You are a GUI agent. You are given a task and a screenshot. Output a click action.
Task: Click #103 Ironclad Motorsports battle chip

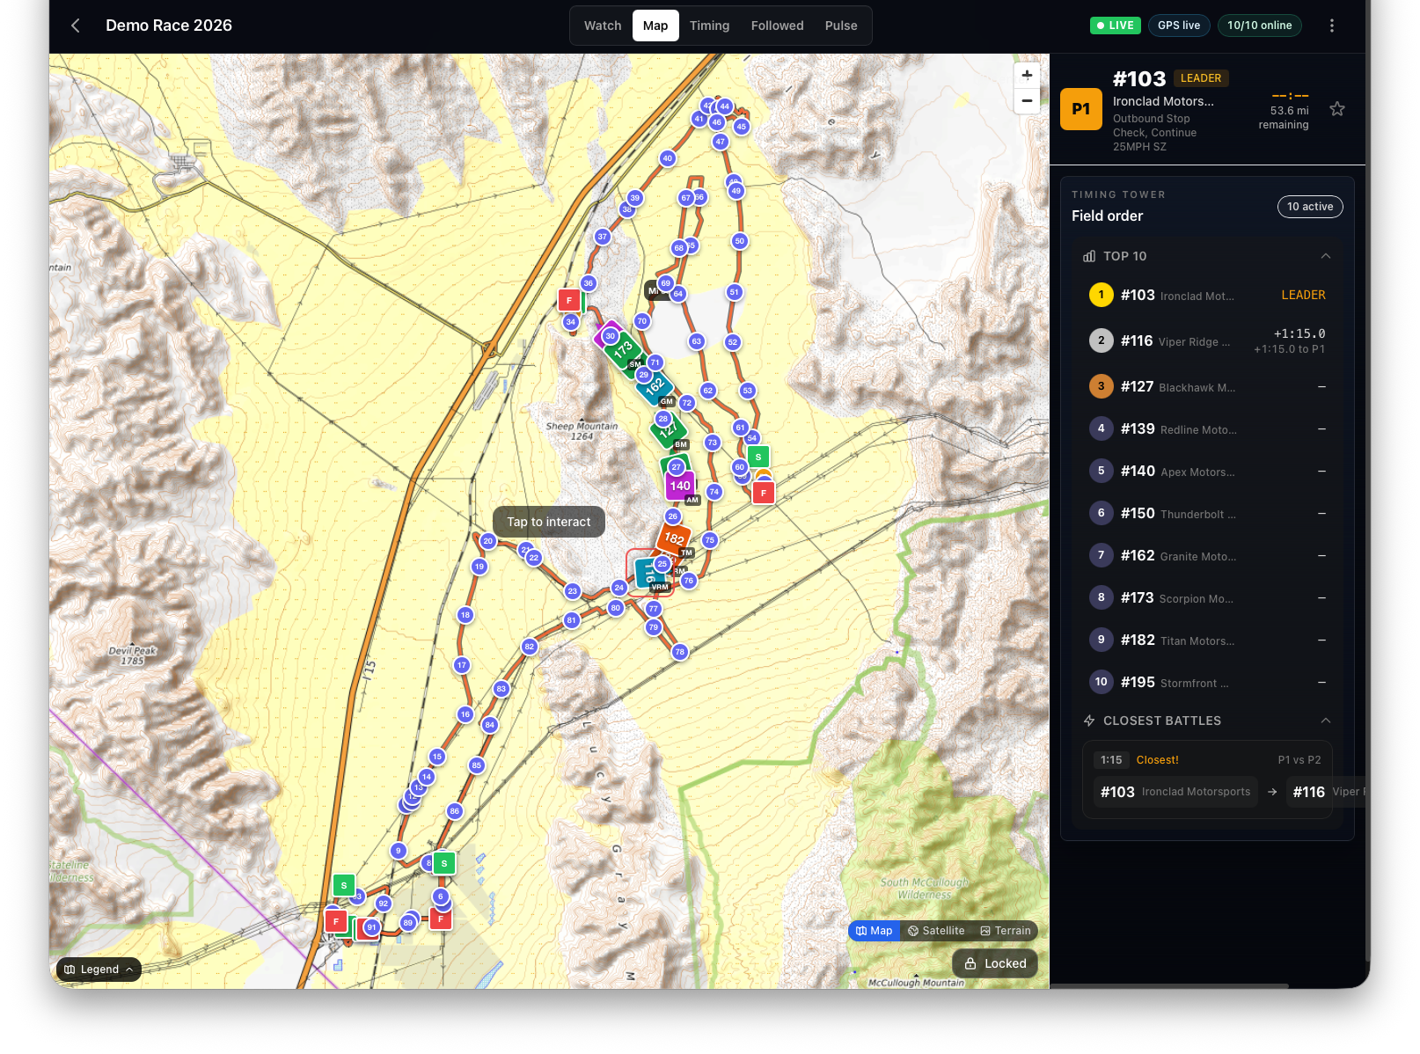pyautogui.click(x=1175, y=792)
